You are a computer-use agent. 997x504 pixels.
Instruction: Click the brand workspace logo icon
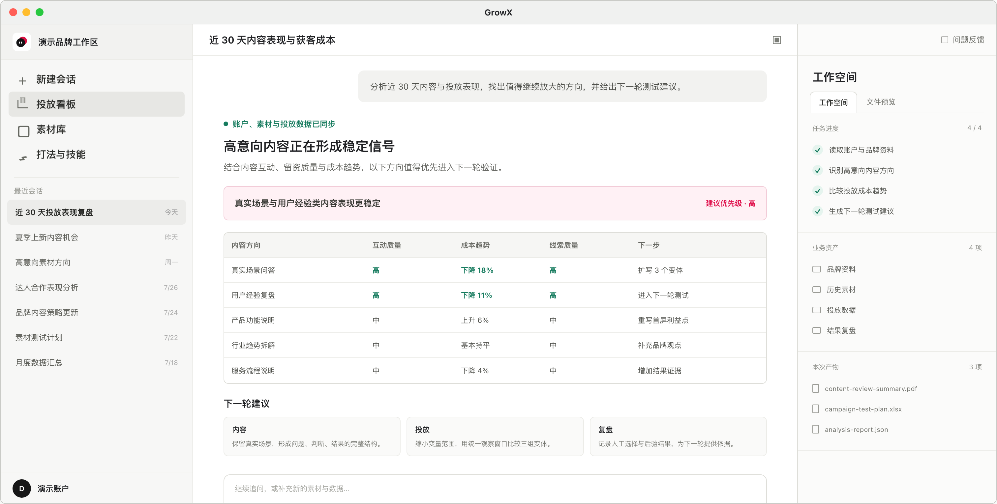tap(22, 42)
